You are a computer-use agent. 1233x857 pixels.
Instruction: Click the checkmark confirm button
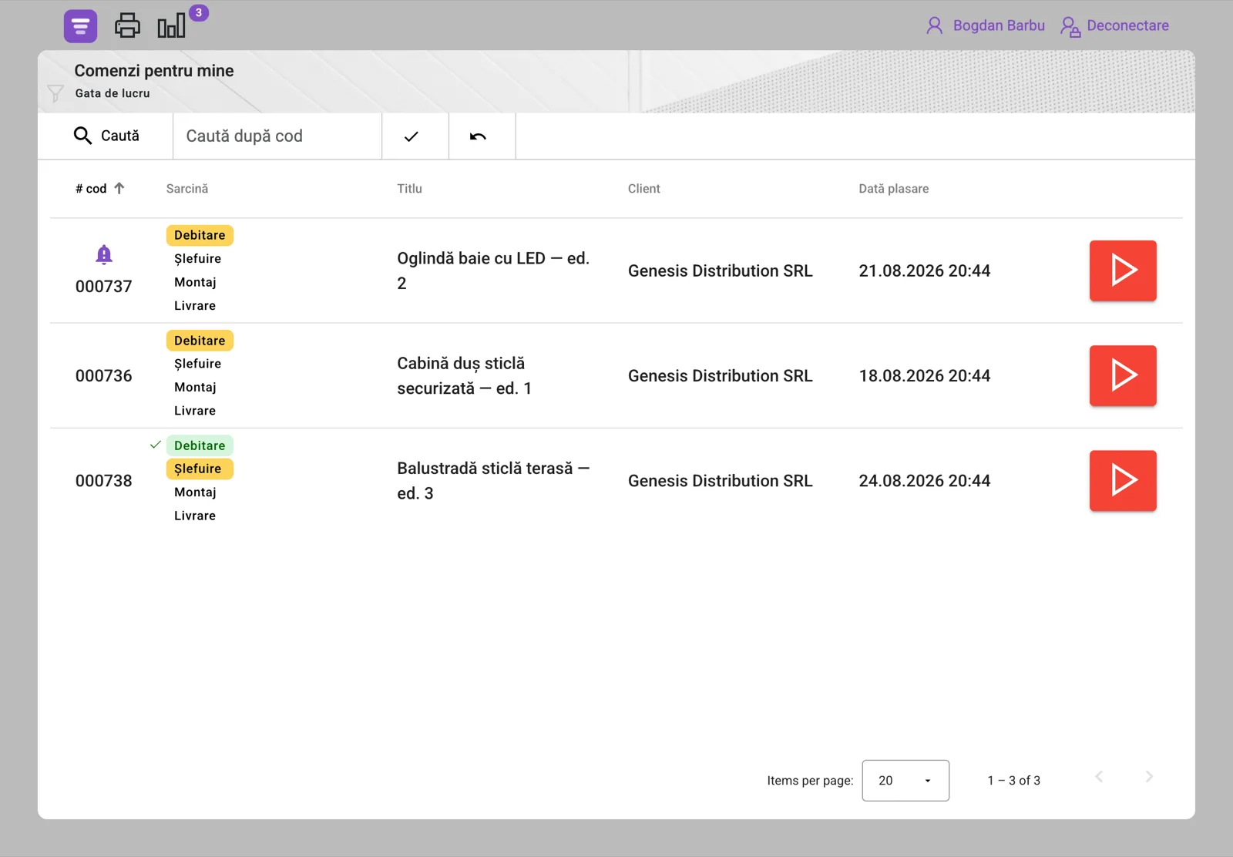pyautogui.click(x=415, y=136)
